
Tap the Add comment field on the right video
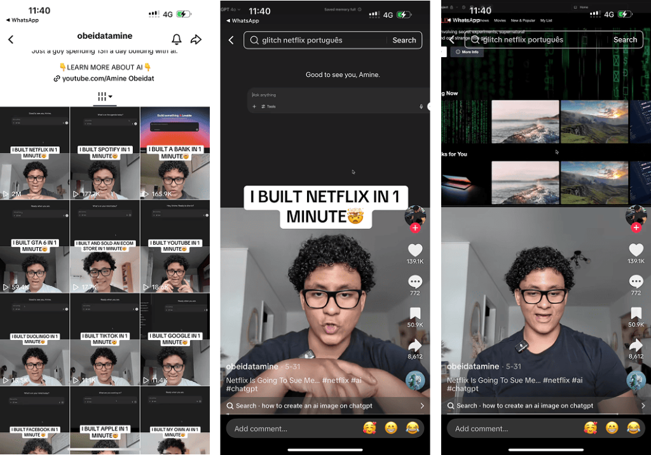[x=509, y=428]
